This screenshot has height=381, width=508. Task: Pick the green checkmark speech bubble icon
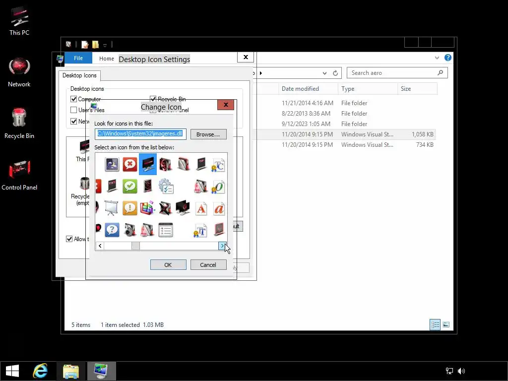pyautogui.click(x=129, y=187)
